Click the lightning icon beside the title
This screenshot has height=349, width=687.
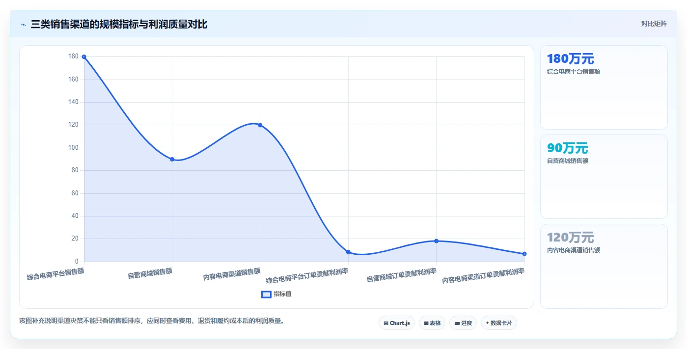[24, 24]
